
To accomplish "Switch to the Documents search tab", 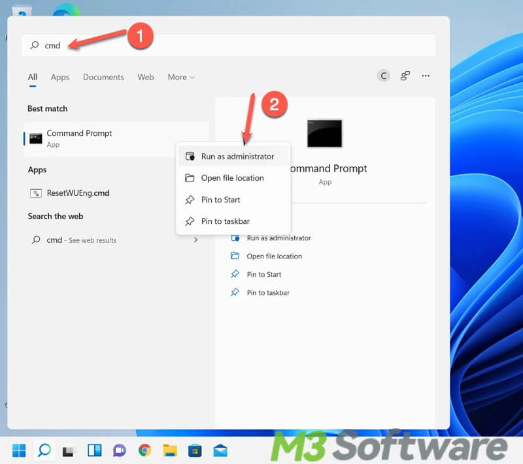I will click(x=103, y=77).
